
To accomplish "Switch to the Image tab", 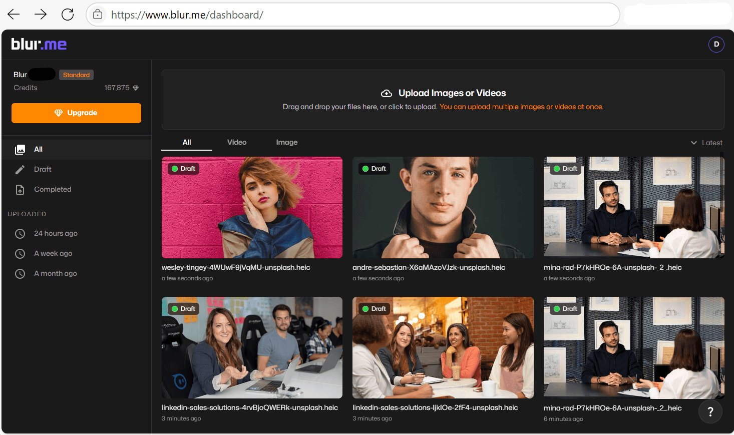I will (286, 142).
